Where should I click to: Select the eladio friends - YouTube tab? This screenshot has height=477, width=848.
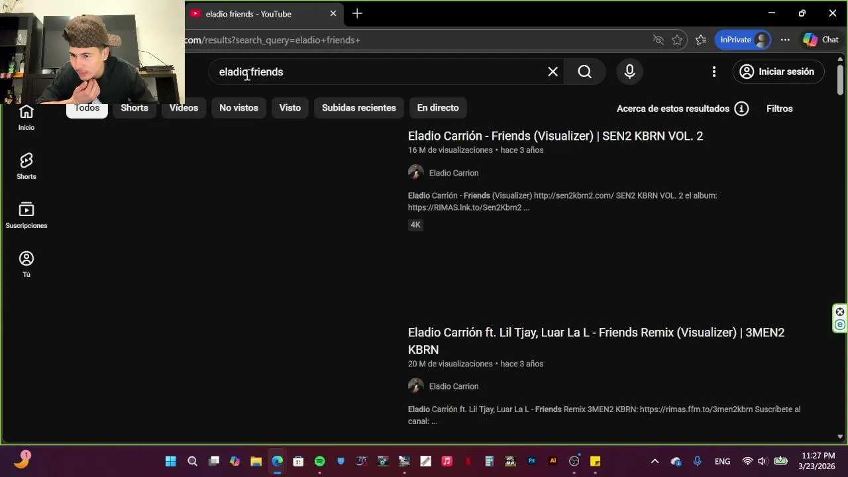[264, 13]
